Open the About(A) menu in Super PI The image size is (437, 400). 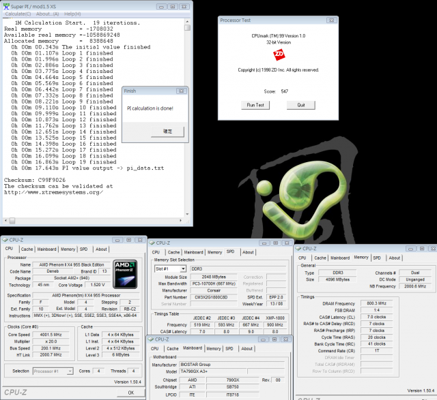(47, 14)
